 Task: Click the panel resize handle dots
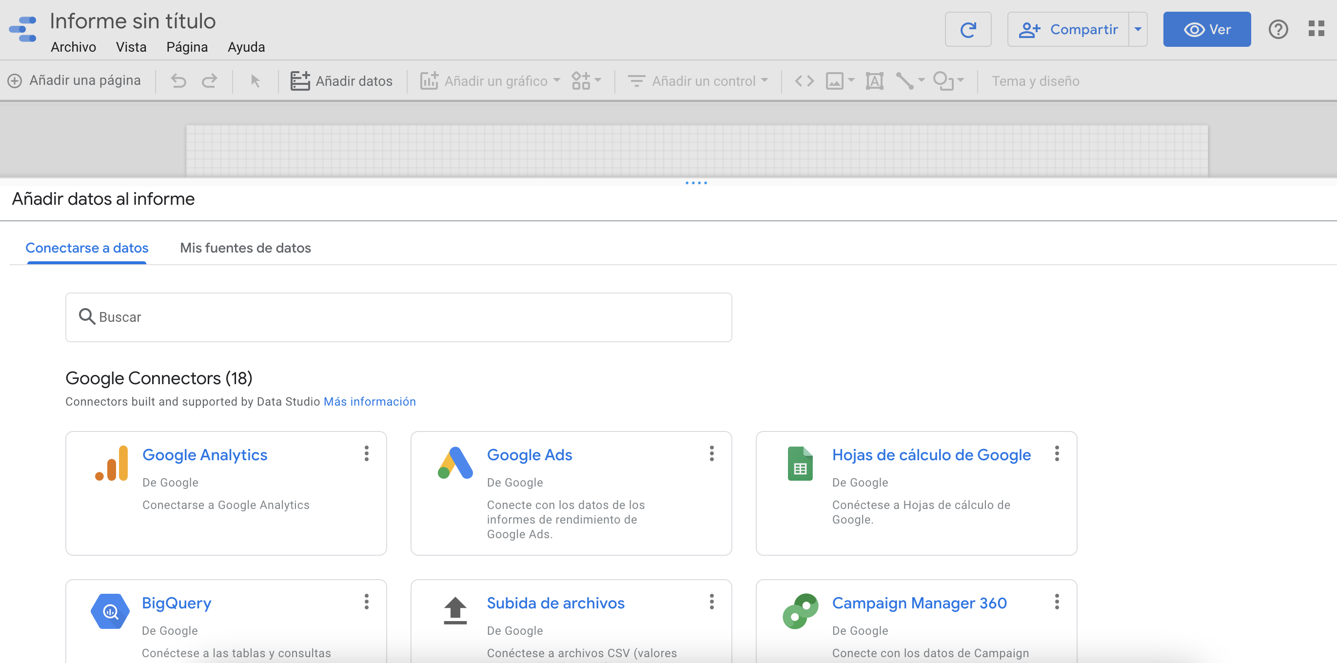click(696, 183)
